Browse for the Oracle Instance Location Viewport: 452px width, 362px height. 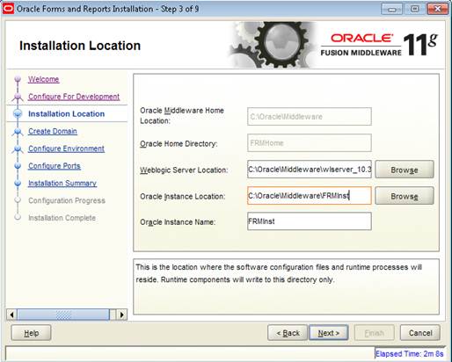pos(405,196)
